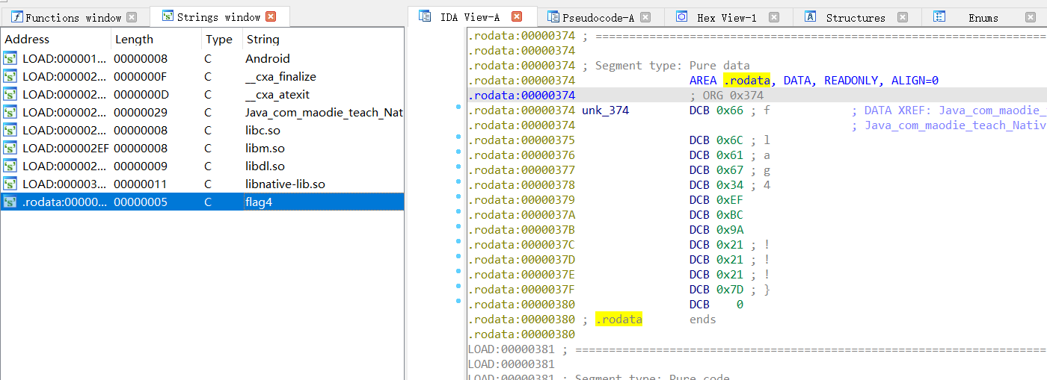1047x380 pixels.
Task: Click the string icon of flag4 row
Action: tap(10, 202)
